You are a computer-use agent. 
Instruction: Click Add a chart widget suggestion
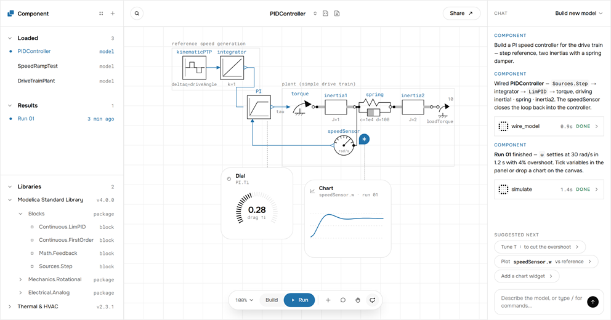pyautogui.click(x=527, y=276)
